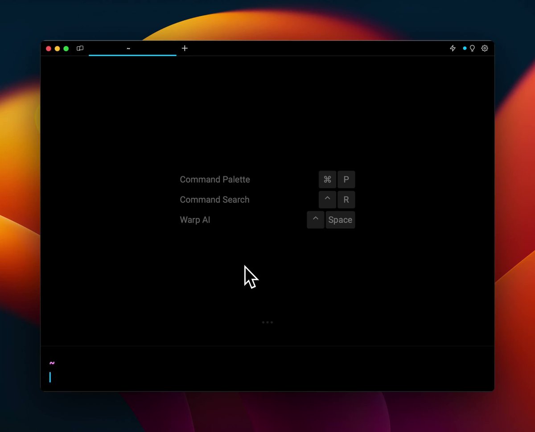Click the ⌘ key icon beside Command Palette

[x=327, y=179]
